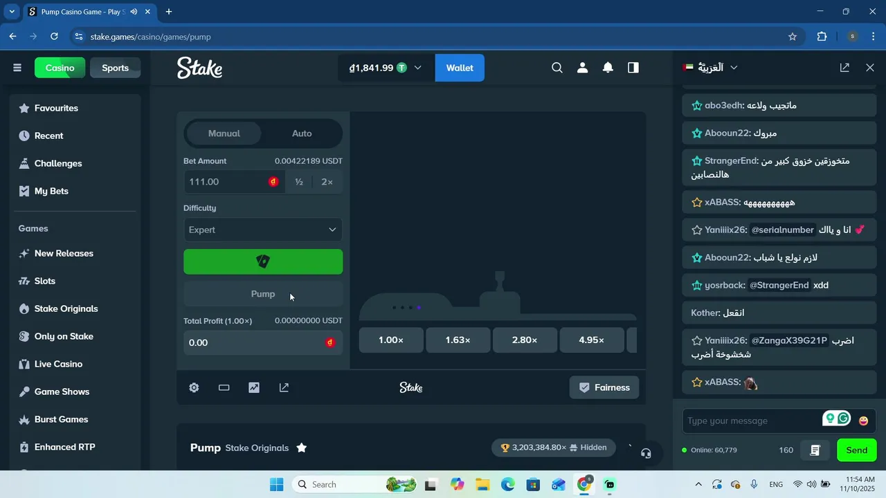Open notifications bell
This screenshot has height=498, width=886.
[x=608, y=68]
